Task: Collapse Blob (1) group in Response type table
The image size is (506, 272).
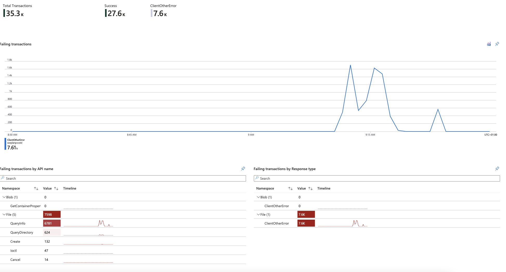Action: pos(258,197)
